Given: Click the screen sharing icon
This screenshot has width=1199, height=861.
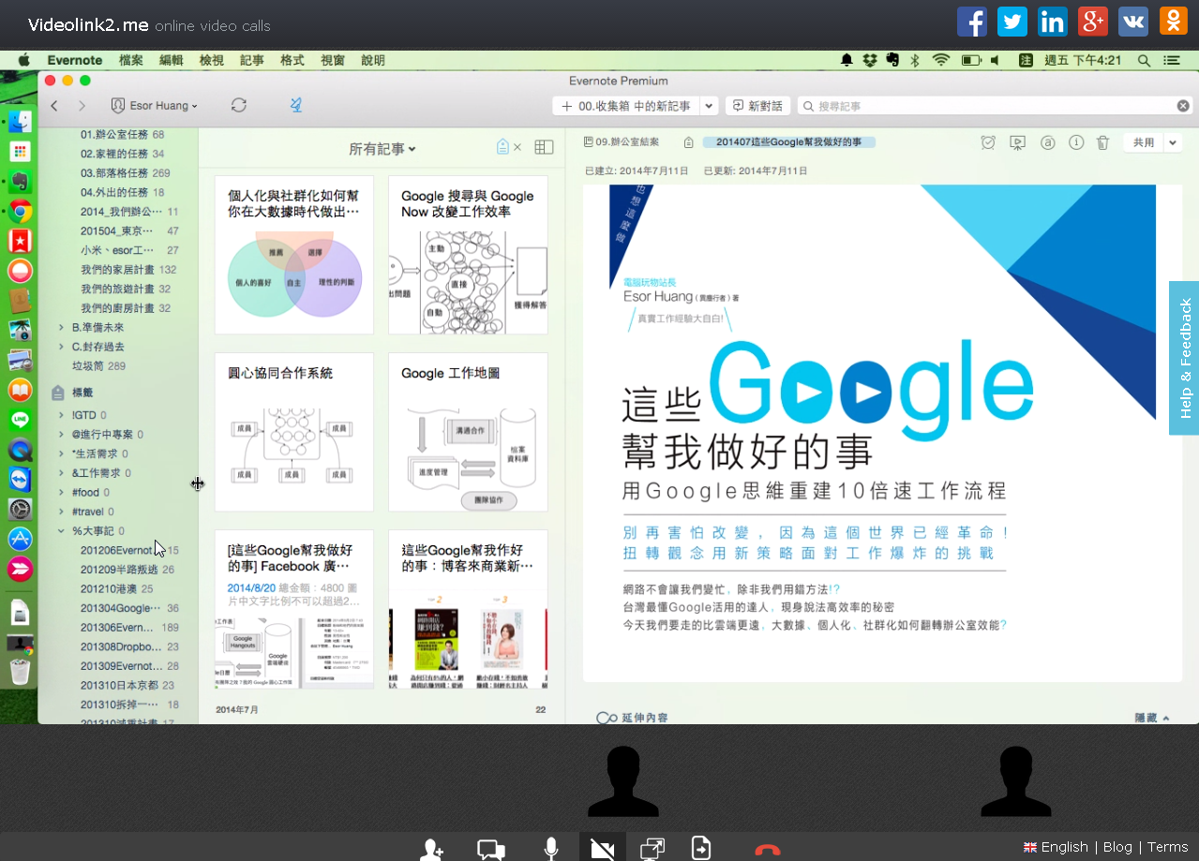Looking at the screenshot, I should 652,849.
